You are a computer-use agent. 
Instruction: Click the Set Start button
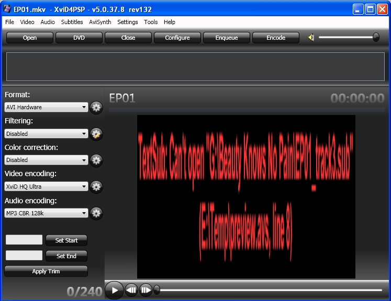(x=66, y=240)
